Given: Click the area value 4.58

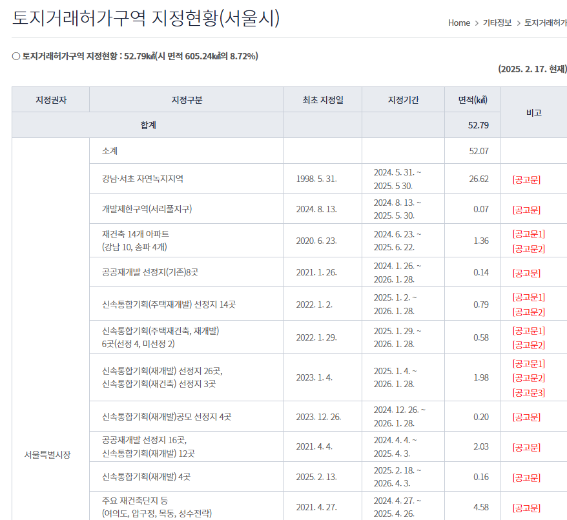Looking at the screenshot, I should coord(481,507).
